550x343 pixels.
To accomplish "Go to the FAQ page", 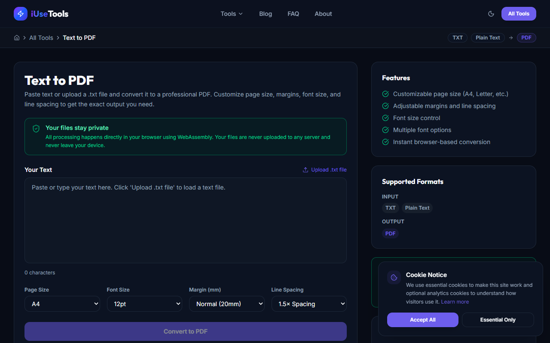I will pos(293,14).
